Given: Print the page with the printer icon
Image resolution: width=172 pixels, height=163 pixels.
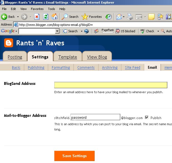Looking at the screenshot, I should [x=130, y=17].
